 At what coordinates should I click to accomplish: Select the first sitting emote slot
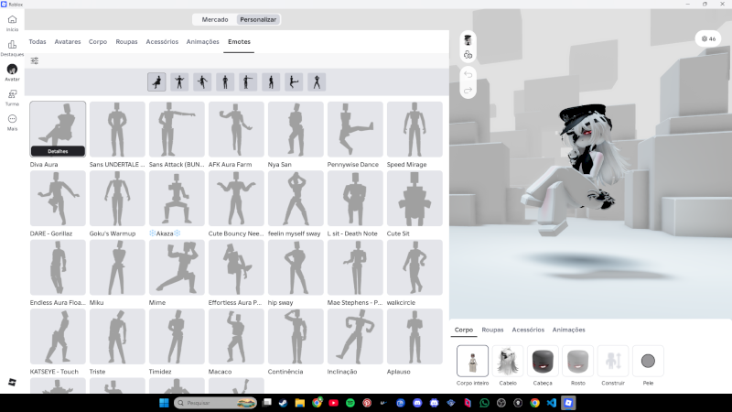[x=157, y=82]
